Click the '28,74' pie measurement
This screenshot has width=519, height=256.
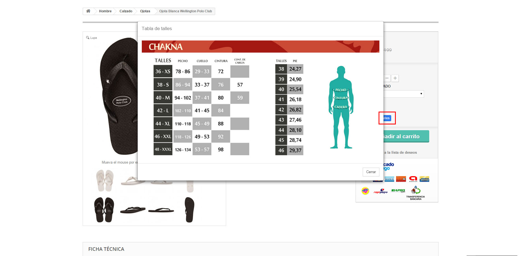click(295, 140)
